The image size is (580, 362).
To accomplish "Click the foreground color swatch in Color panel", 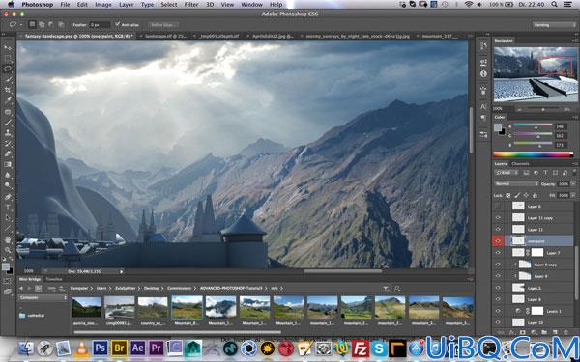I will pos(498,127).
